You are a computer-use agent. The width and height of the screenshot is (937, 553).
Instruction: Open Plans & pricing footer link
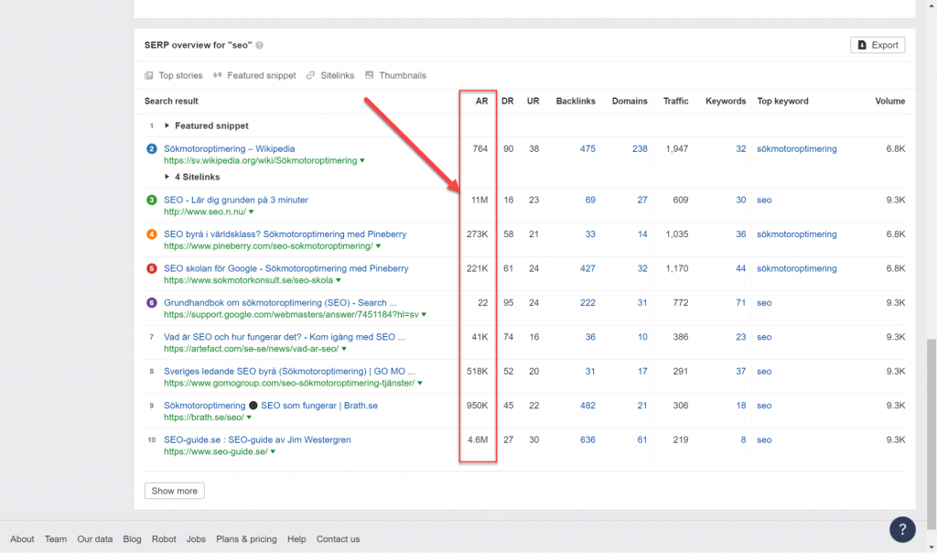click(x=246, y=539)
